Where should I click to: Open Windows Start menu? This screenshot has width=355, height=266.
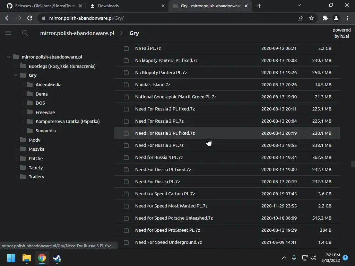[11, 258]
